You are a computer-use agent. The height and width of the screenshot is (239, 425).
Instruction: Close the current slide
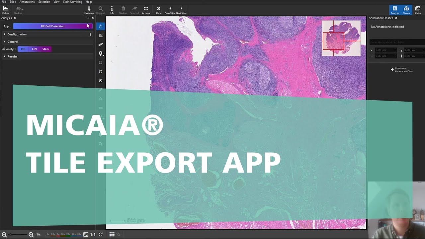pyautogui.click(x=159, y=10)
